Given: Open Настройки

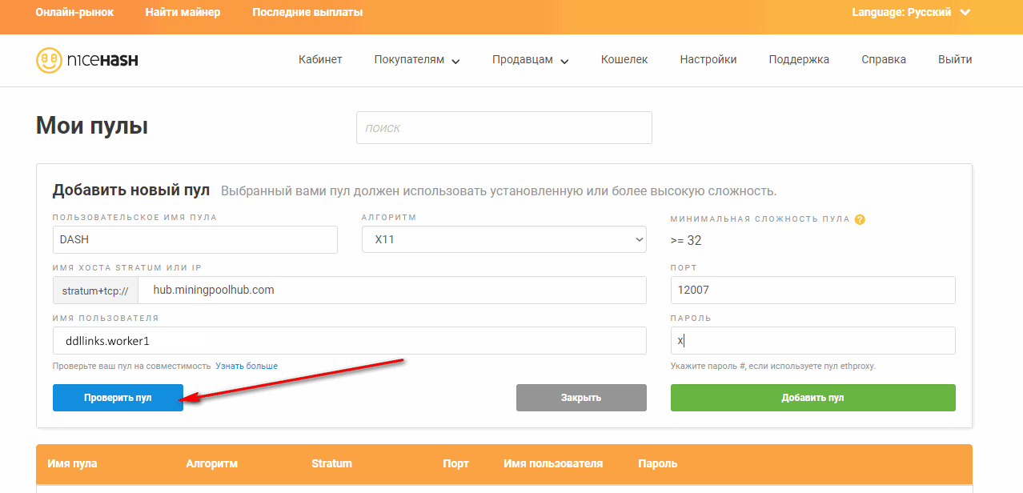Looking at the screenshot, I should (x=708, y=59).
